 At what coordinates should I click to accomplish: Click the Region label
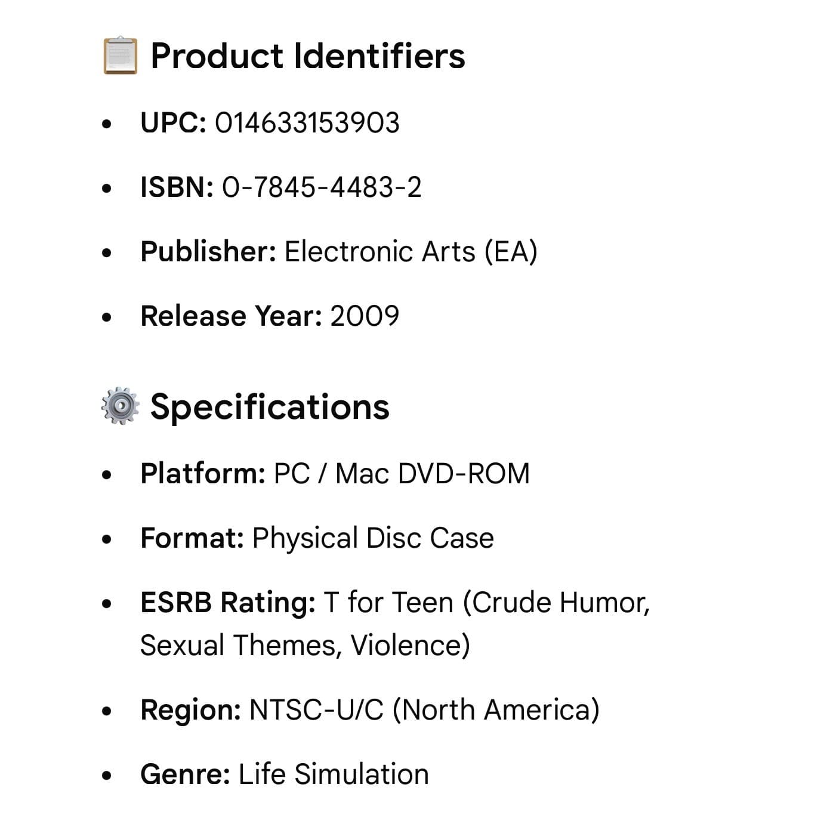point(191,710)
